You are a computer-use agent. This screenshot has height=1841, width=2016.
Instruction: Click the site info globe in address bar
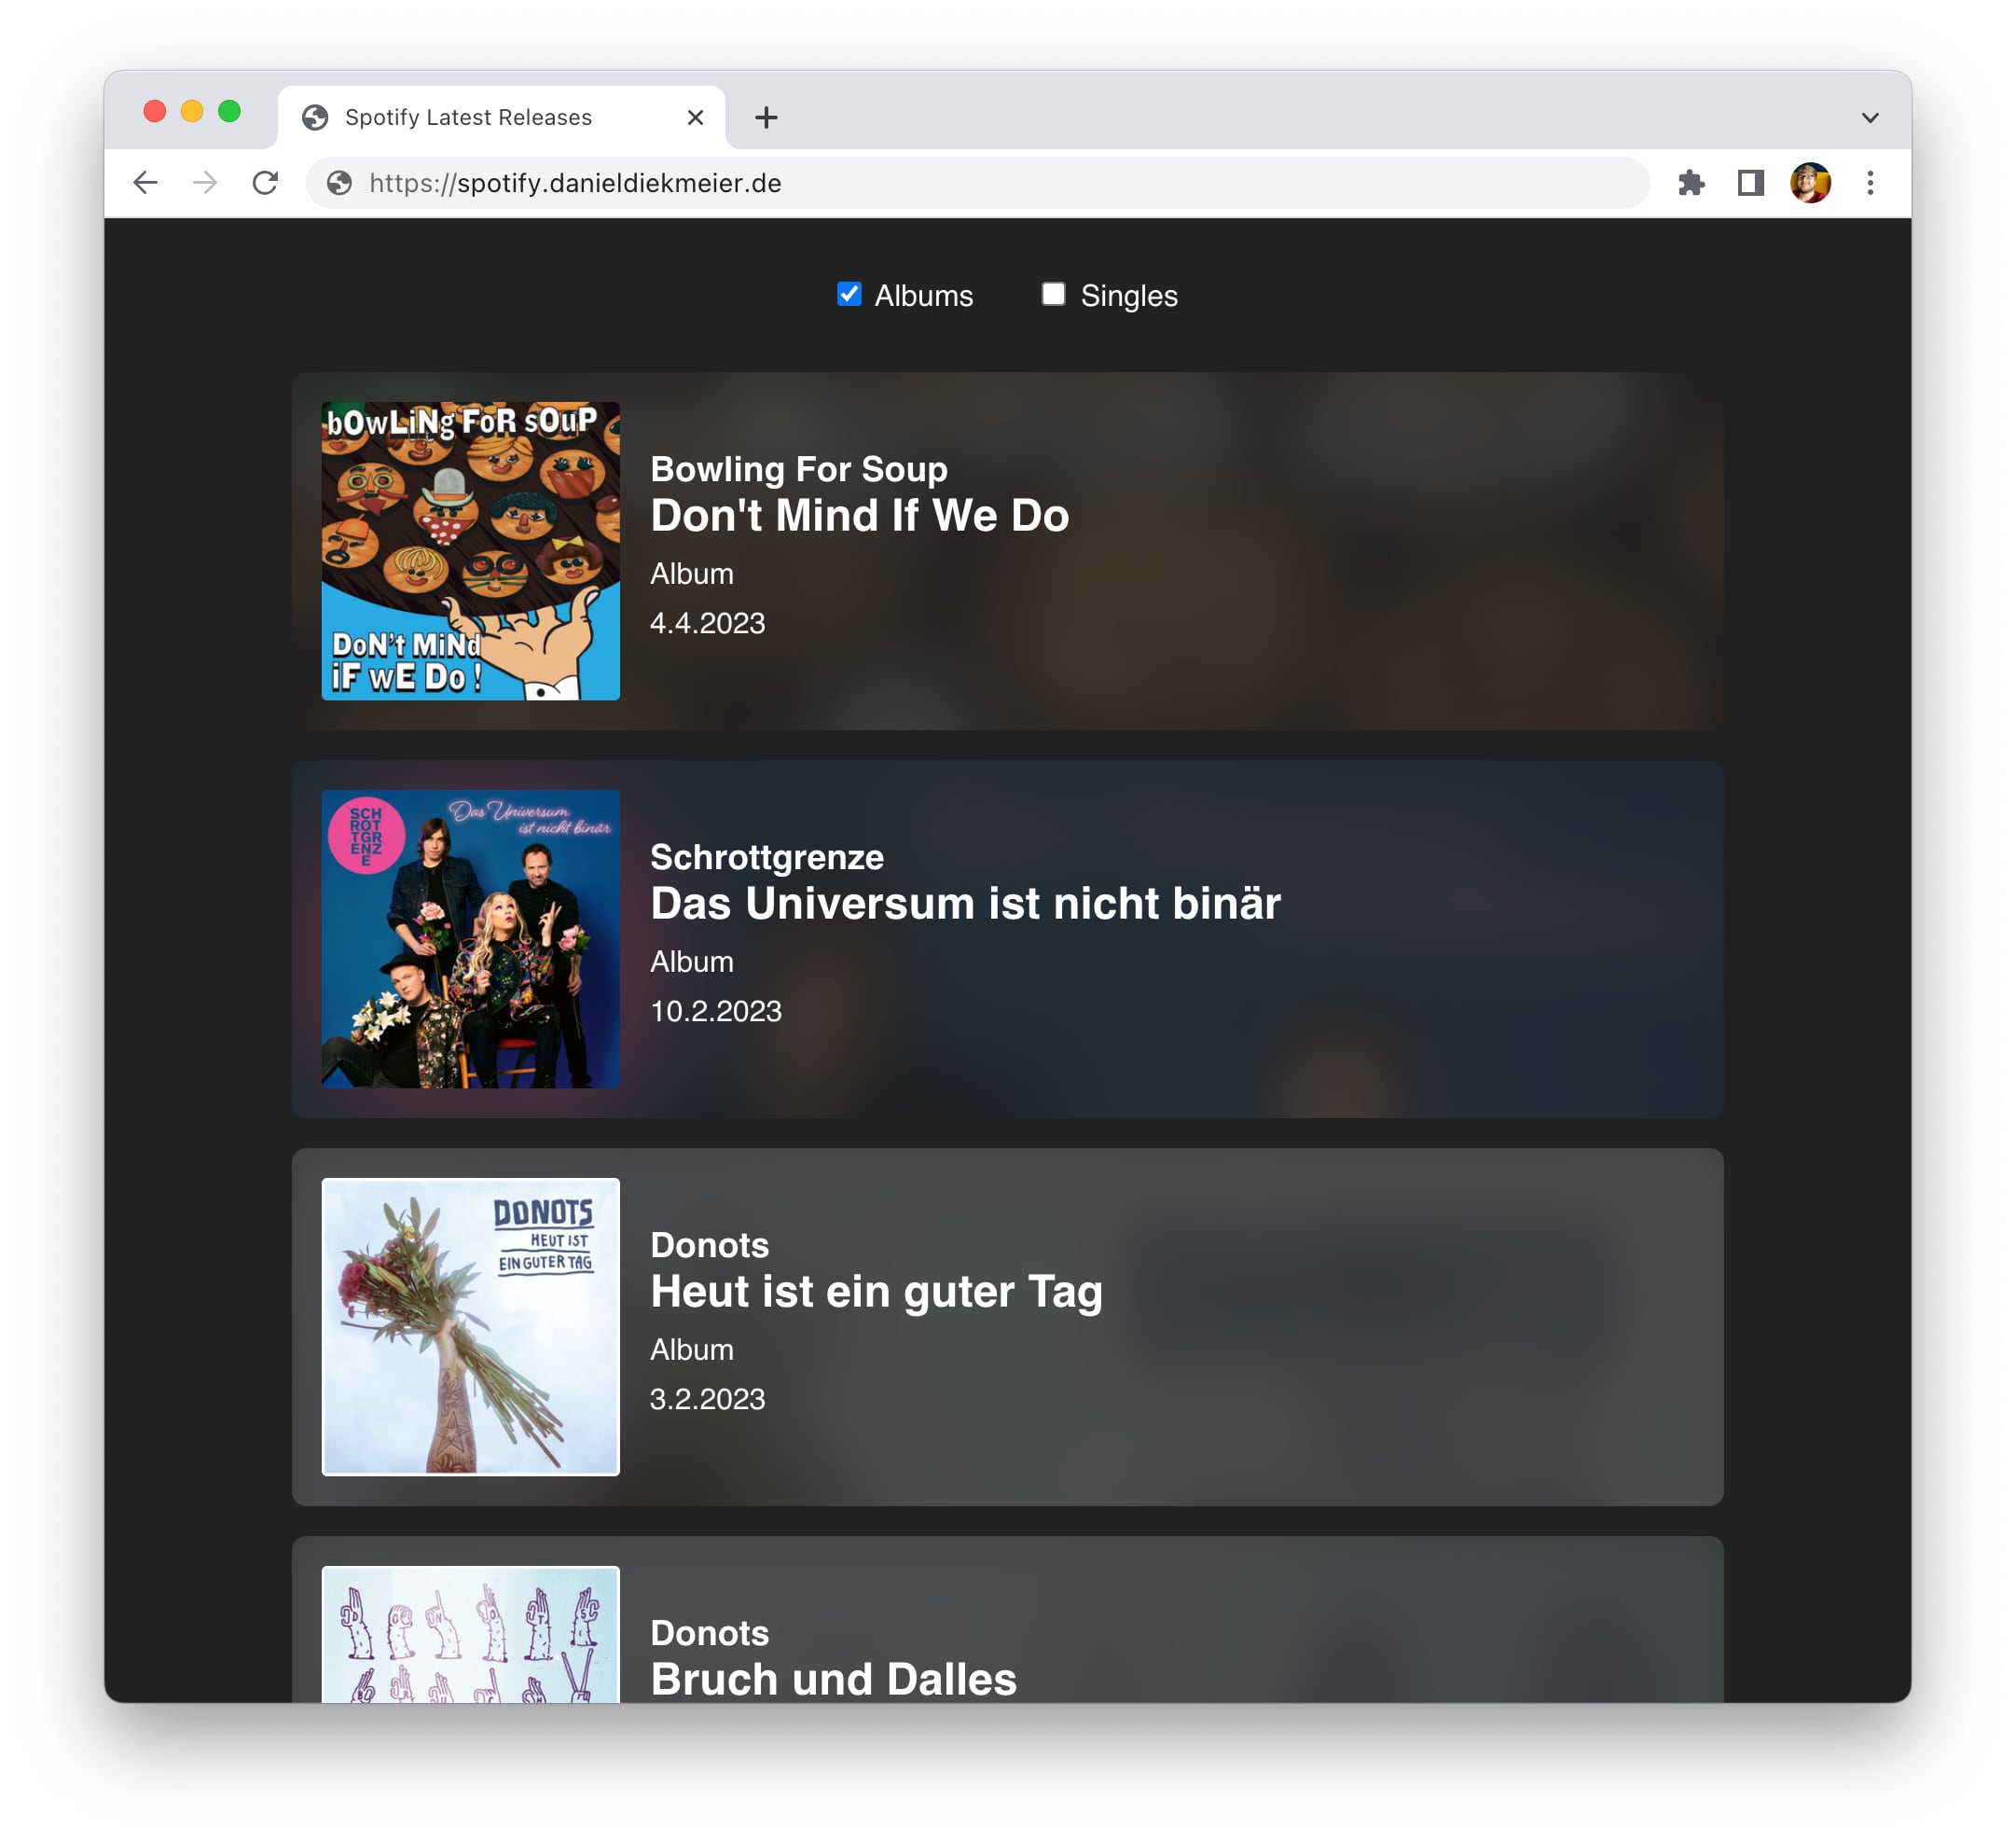coord(340,183)
